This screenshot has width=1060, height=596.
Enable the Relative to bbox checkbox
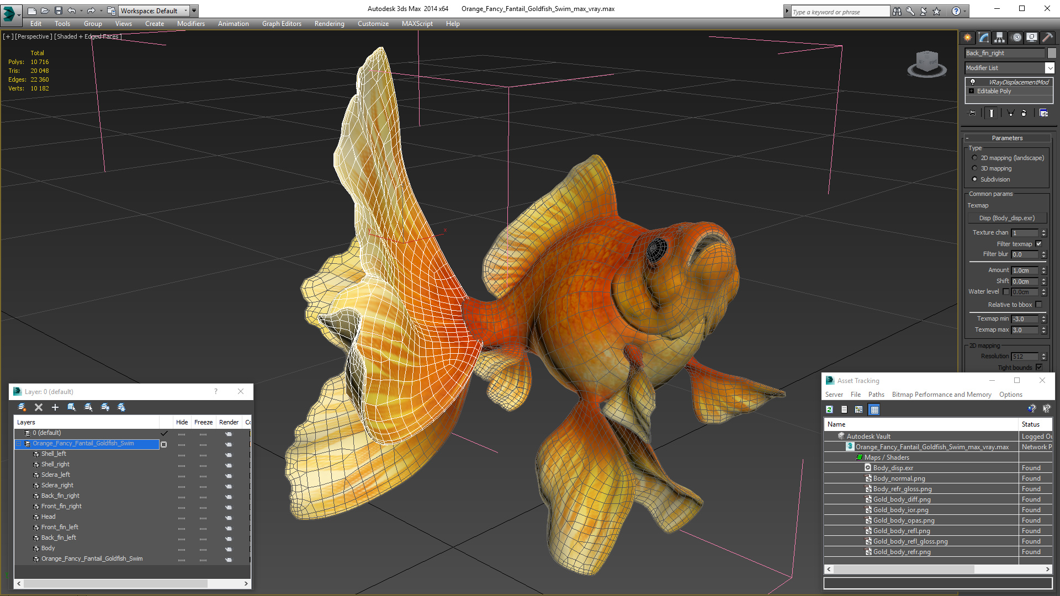pyautogui.click(x=1038, y=305)
